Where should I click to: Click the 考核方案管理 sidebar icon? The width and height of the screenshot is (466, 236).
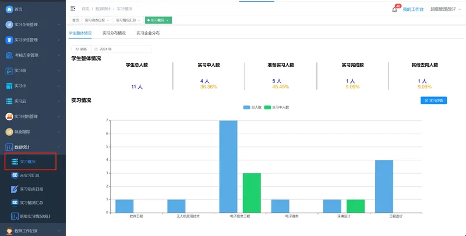click(9, 55)
